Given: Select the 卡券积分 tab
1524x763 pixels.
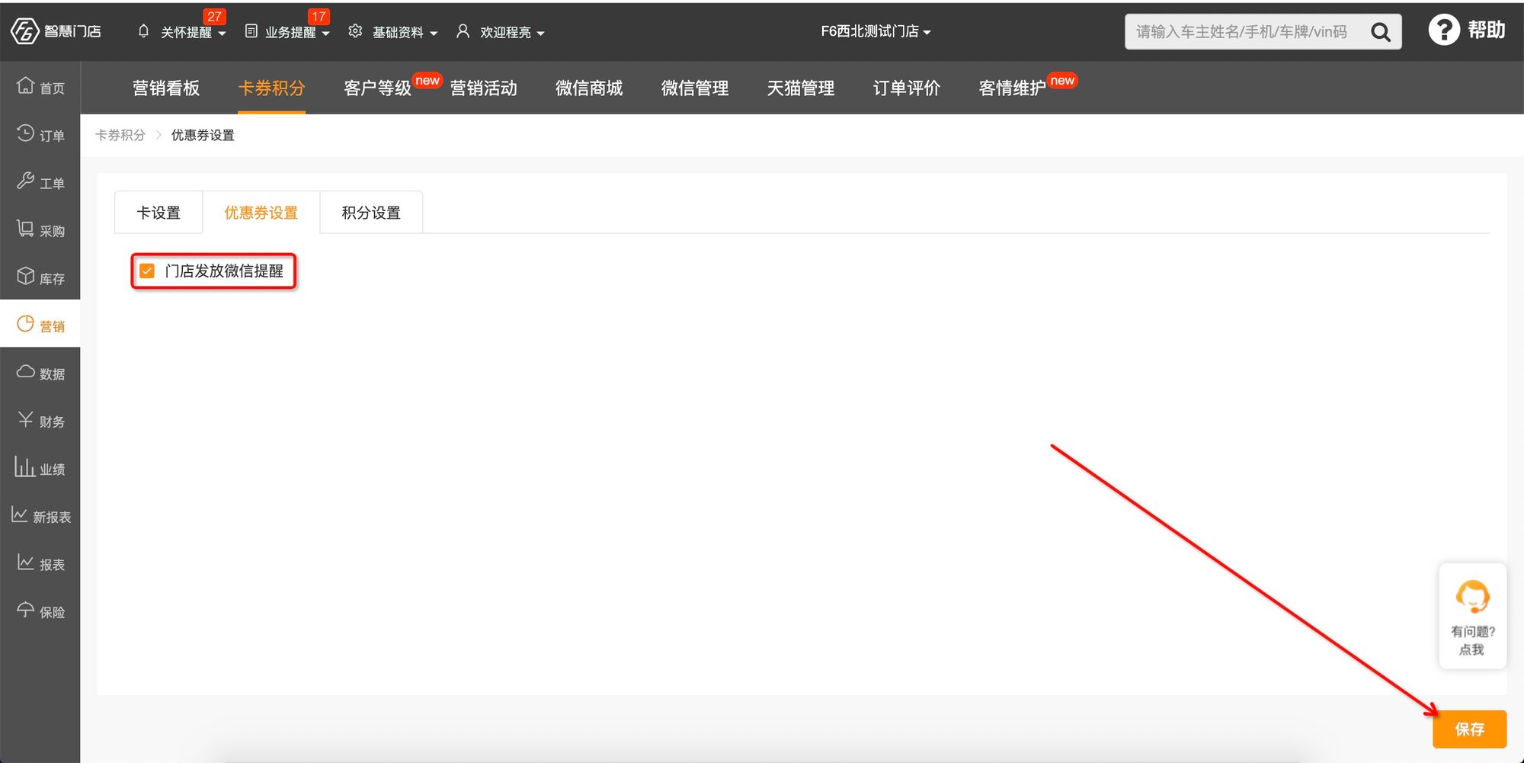Looking at the screenshot, I should 271,88.
